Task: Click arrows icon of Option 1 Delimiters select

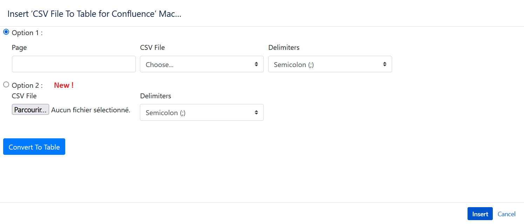Action: (385, 64)
